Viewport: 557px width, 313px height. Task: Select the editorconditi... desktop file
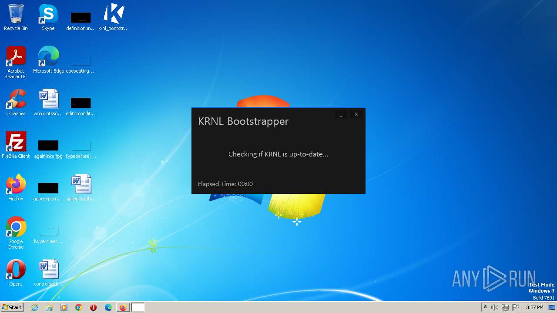[81, 106]
